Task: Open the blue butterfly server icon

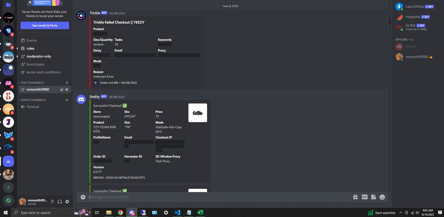Action: click(x=8, y=135)
